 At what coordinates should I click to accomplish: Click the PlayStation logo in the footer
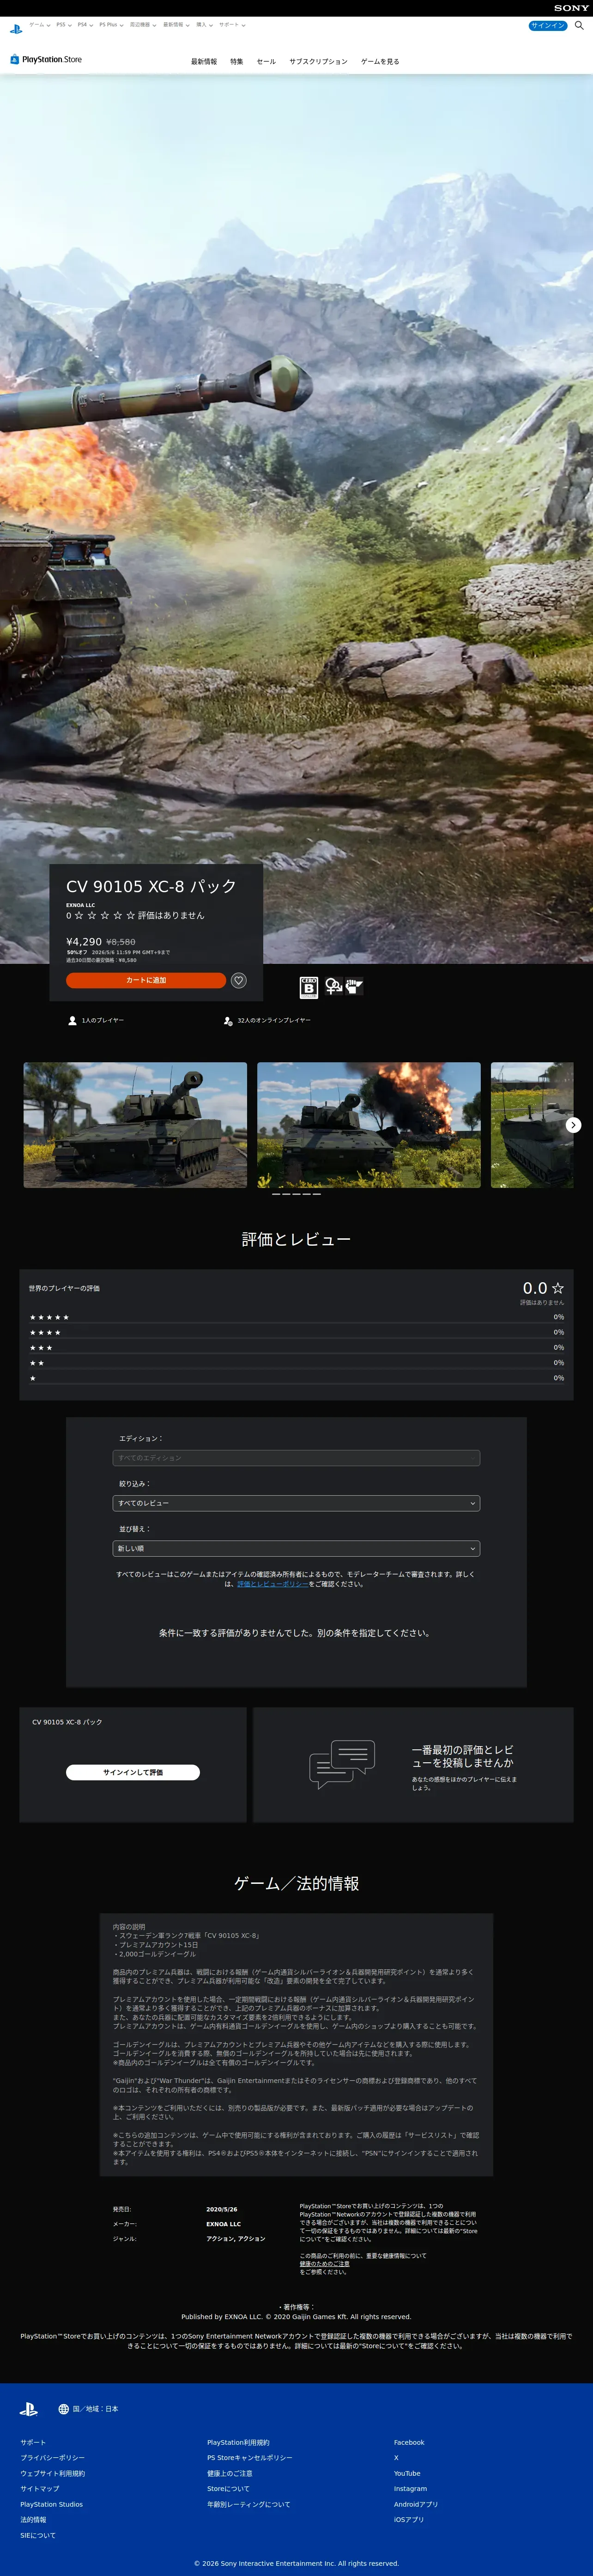pyautogui.click(x=29, y=2409)
